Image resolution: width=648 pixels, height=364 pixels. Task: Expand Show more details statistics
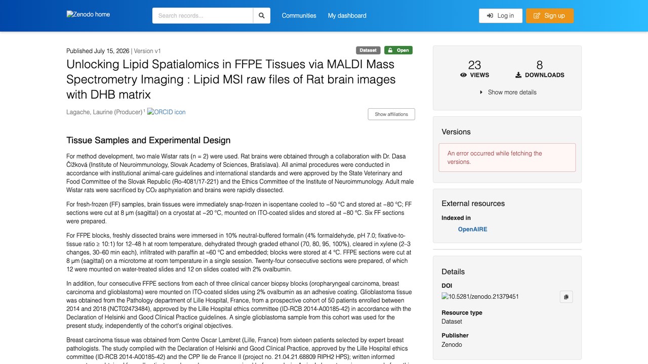tap(507, 92)
